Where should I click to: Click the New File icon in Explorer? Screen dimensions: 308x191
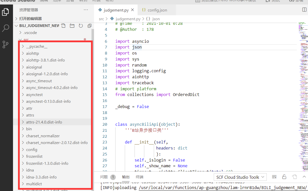pyautogui.click(x=63, y=25)
